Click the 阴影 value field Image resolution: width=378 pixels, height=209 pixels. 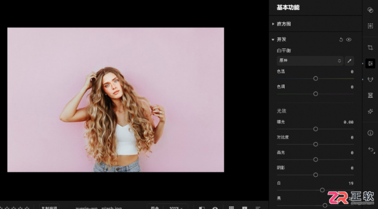tap(352, 168)
